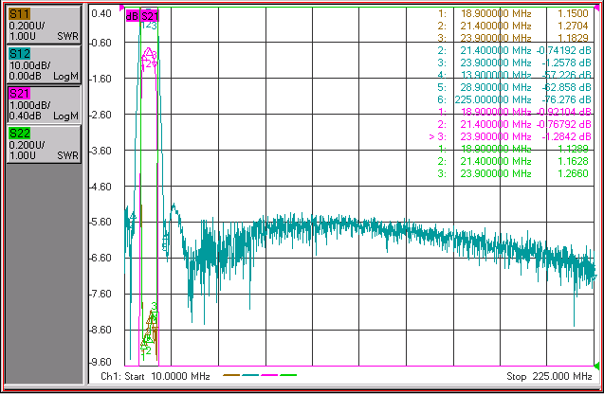This screenshot has height=394, width=604.
Task: Click the Start 10.0000 MHz frequency label
Action: tap(156, 376)
